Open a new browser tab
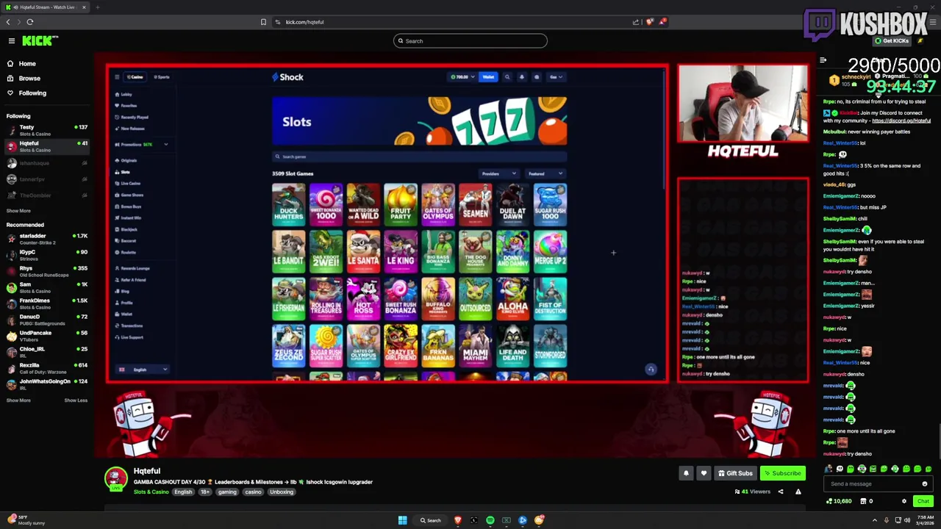This screenshot has width=941, height=529. (x=97, y=7)
